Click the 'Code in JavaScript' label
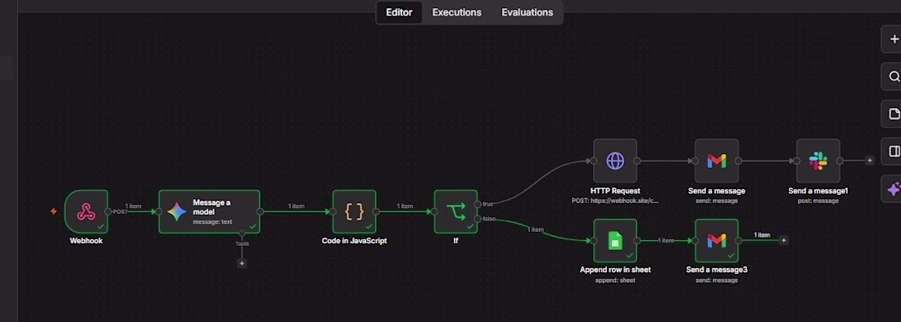 coord(354,241)
